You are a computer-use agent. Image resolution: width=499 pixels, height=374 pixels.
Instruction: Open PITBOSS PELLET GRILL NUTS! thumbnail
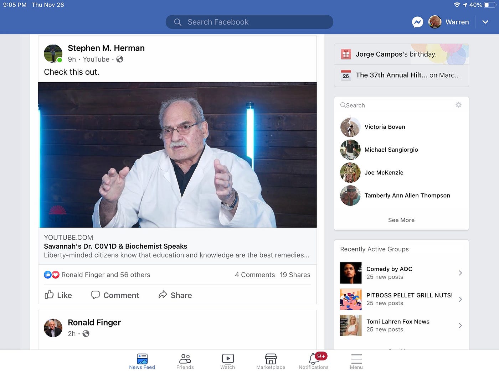351,299
